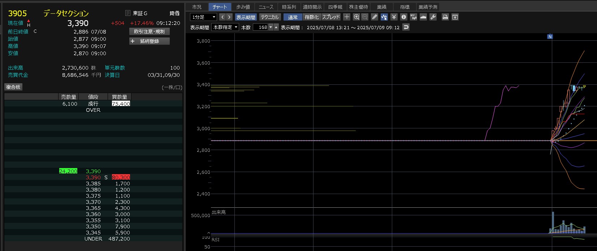Click the area chart icon

pyautogui.click(x=423, y=17)
